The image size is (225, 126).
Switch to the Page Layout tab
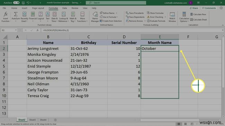point(38,8)
